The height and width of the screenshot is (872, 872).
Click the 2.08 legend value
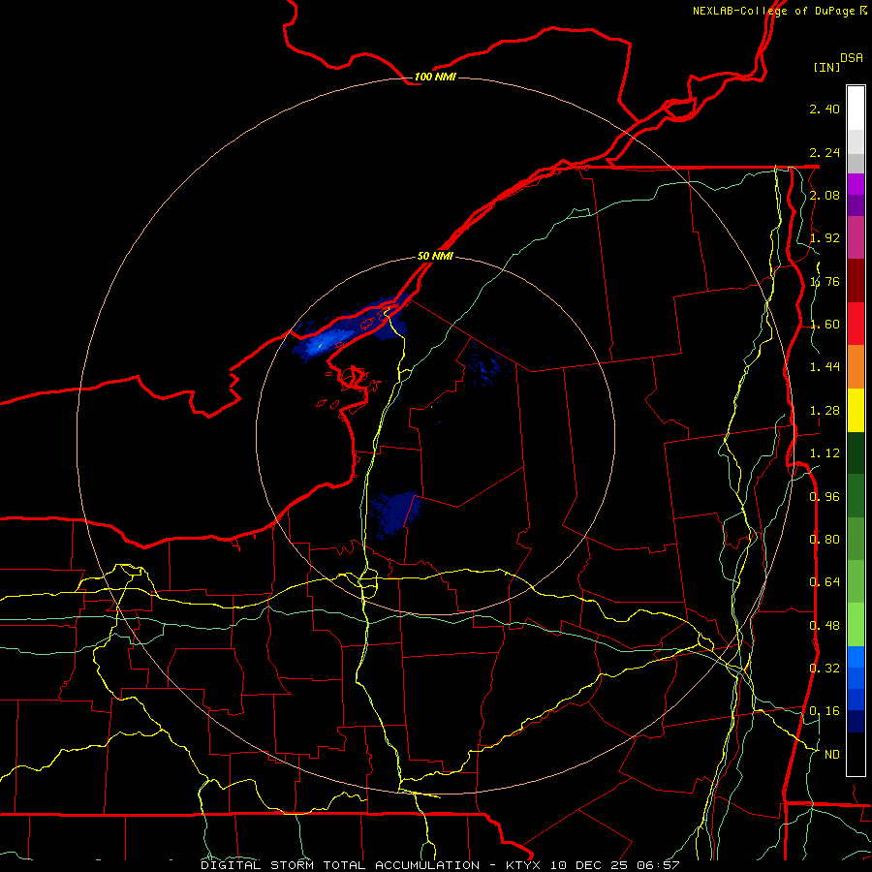(825, 195)
